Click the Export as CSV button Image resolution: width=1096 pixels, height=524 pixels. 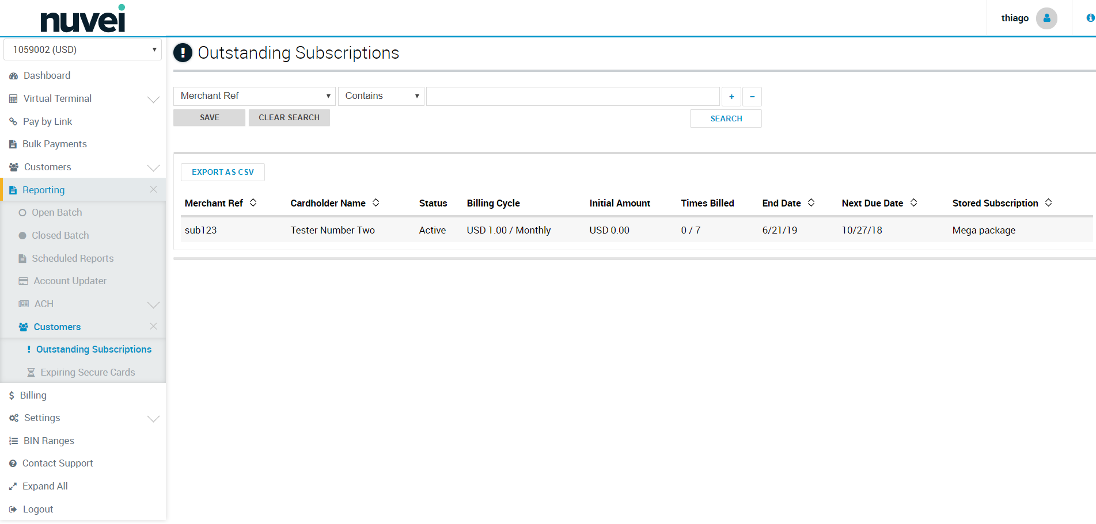click(223, 172)
